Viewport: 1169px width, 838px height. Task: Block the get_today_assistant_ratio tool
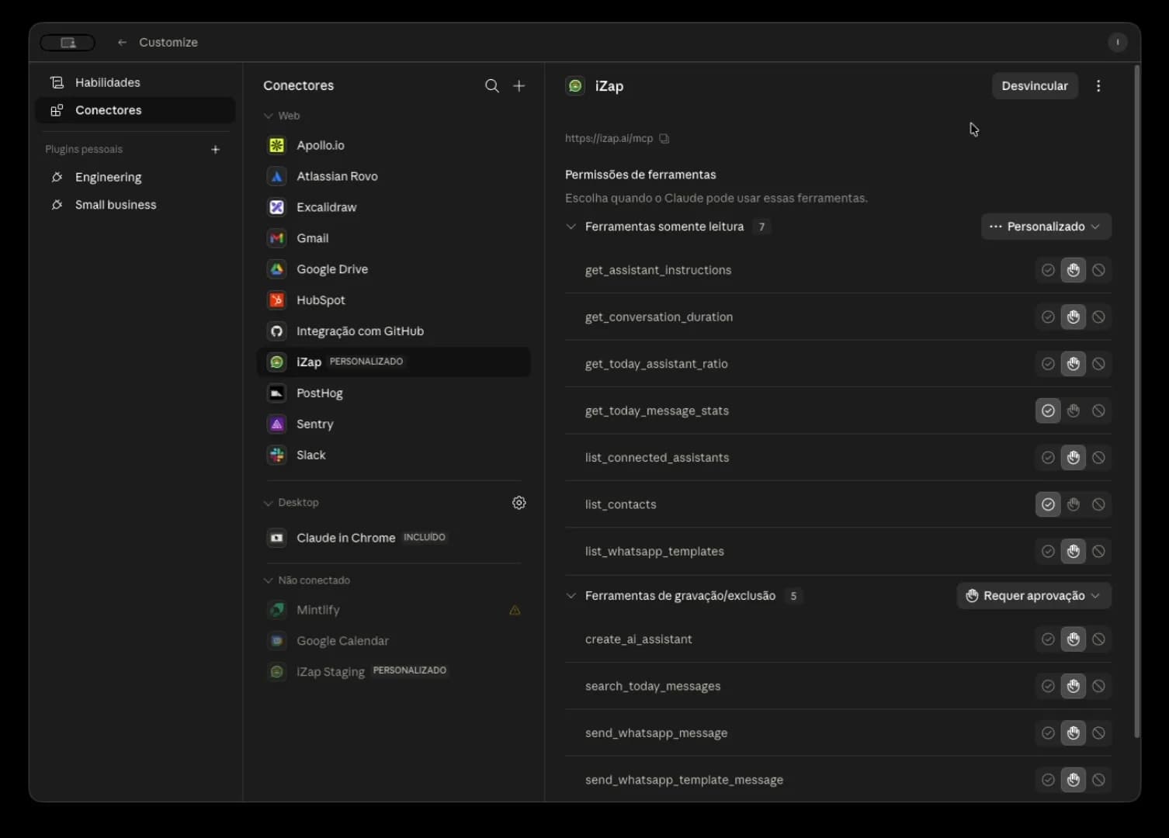click(1098, 364)
